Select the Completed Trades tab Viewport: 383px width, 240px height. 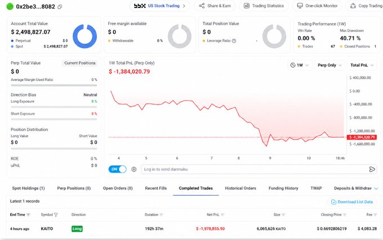pyautogui.click(x=195, y=188)
